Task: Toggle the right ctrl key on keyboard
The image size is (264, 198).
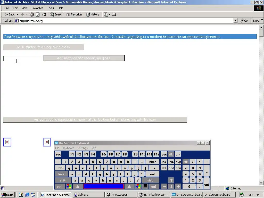Action: (153, 187)
